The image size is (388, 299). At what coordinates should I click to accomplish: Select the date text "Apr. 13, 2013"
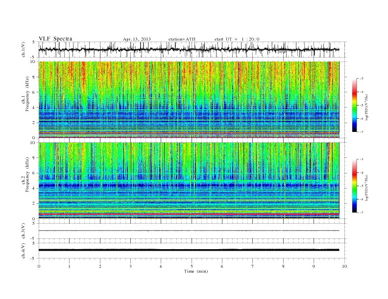(137, 39)
